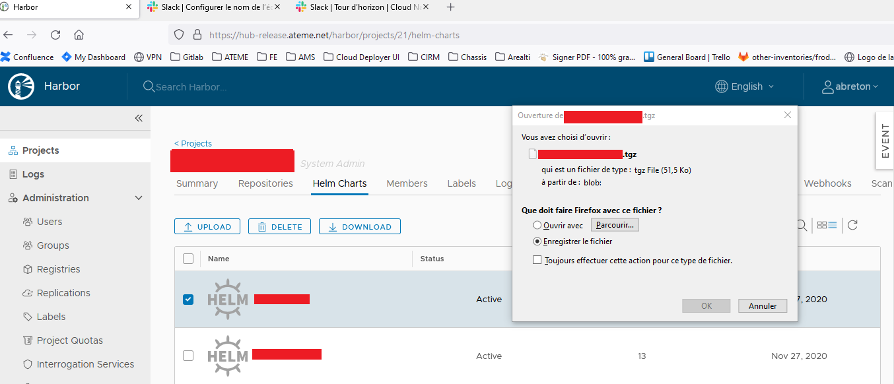Click the Firefox forward arrow

[x=32, y=35]
